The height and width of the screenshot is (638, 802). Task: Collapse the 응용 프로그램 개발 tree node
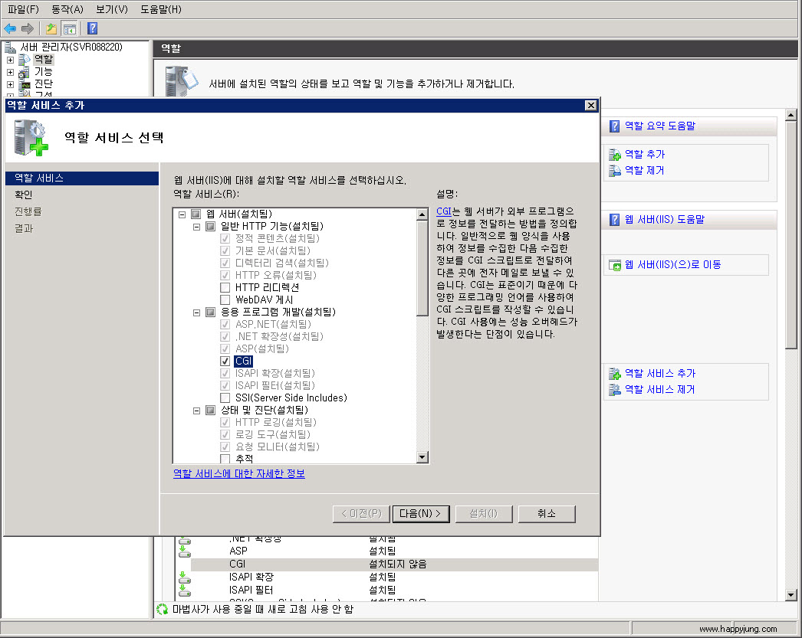196,312
